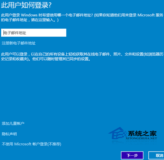This screenshot has height=160, width=164.
Task: Click the 取消 button
Action: point(157,155)
